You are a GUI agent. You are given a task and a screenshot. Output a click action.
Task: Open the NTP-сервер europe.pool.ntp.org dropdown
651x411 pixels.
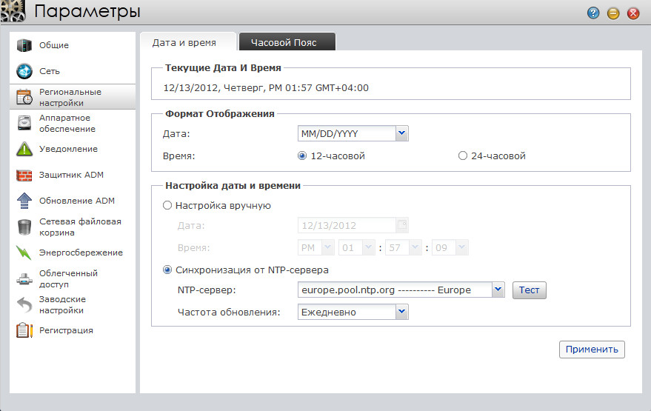[x=498, y=290]
